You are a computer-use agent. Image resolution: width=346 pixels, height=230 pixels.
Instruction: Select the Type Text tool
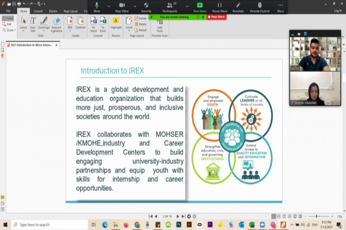tap(33, 21)
